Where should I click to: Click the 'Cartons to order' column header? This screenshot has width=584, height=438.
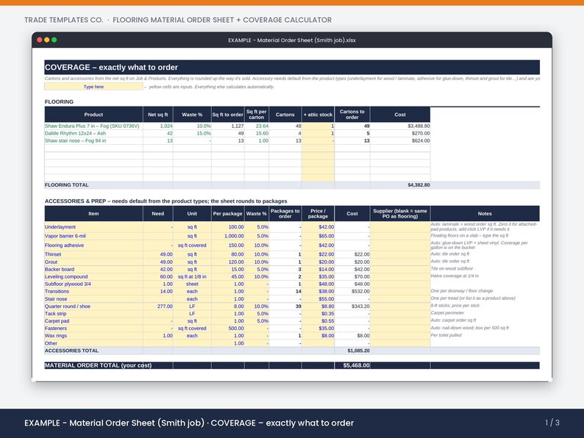tap(352, 115)
